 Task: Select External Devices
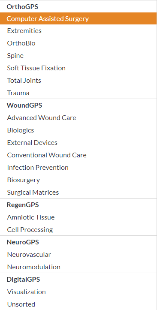[x=78, y=143]
